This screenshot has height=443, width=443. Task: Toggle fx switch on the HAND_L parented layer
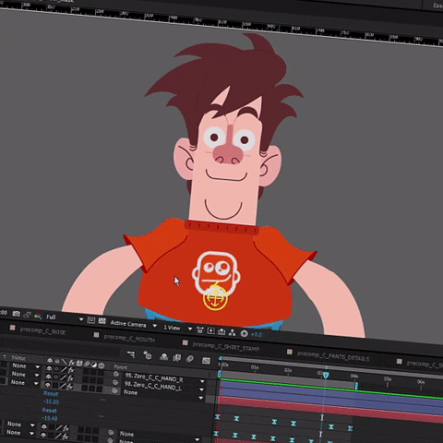[70, 378]
